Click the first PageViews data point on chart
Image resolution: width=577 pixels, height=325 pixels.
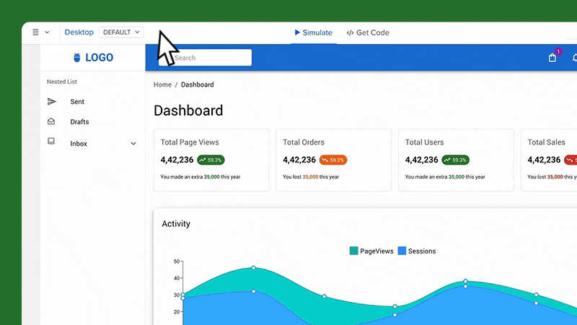pyautogui.click(x=183, y=295)
